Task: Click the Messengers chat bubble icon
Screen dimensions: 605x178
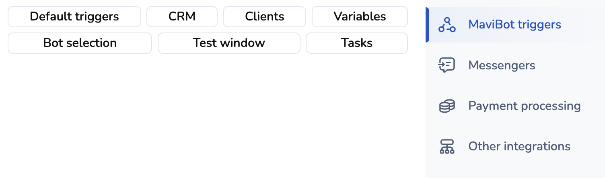Action: tap(447, 65)
